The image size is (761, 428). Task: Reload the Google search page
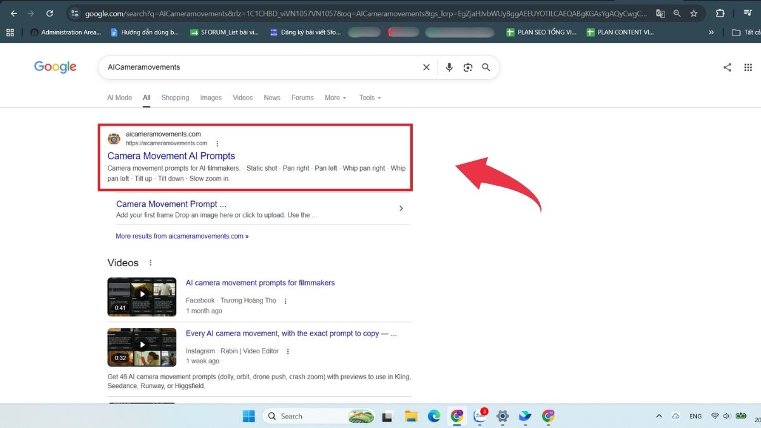click(x=49, y=13)
